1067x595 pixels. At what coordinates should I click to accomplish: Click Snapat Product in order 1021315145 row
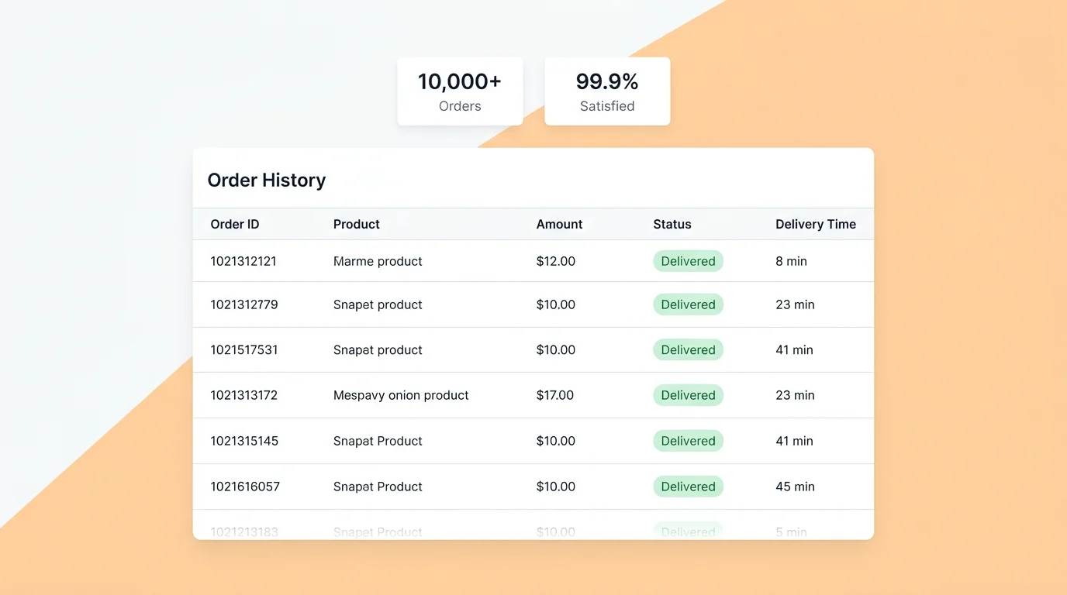[378, 441]
